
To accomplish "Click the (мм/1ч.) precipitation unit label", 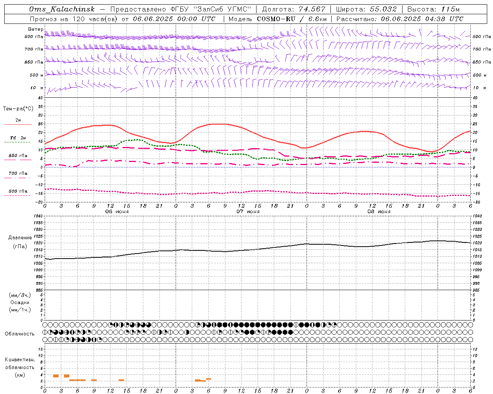I will tap(20, 310).
